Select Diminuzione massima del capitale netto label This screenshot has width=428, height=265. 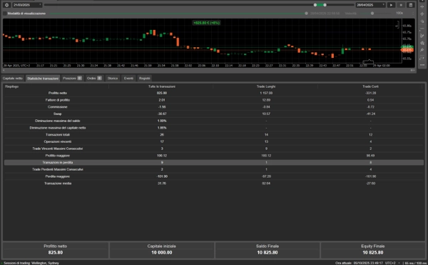pyautogui.click(x=57, y=128)
